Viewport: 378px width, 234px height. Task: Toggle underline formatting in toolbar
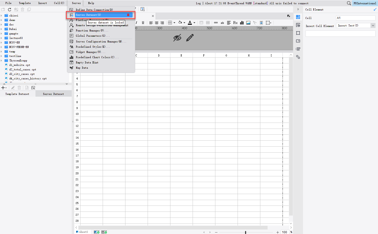[143, 23]
